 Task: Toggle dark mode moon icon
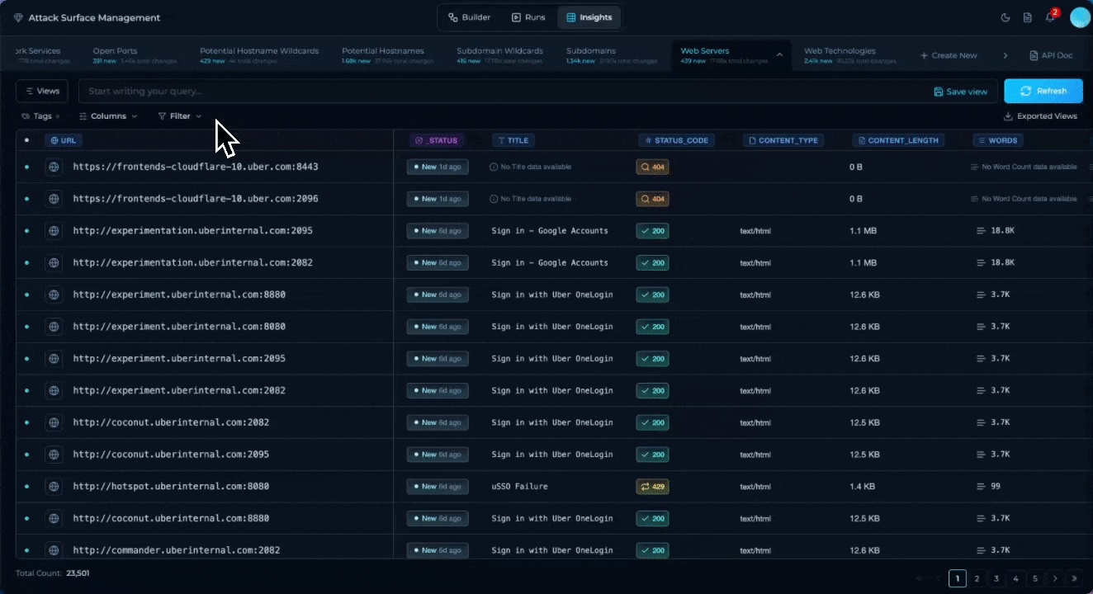[1005, 17]
